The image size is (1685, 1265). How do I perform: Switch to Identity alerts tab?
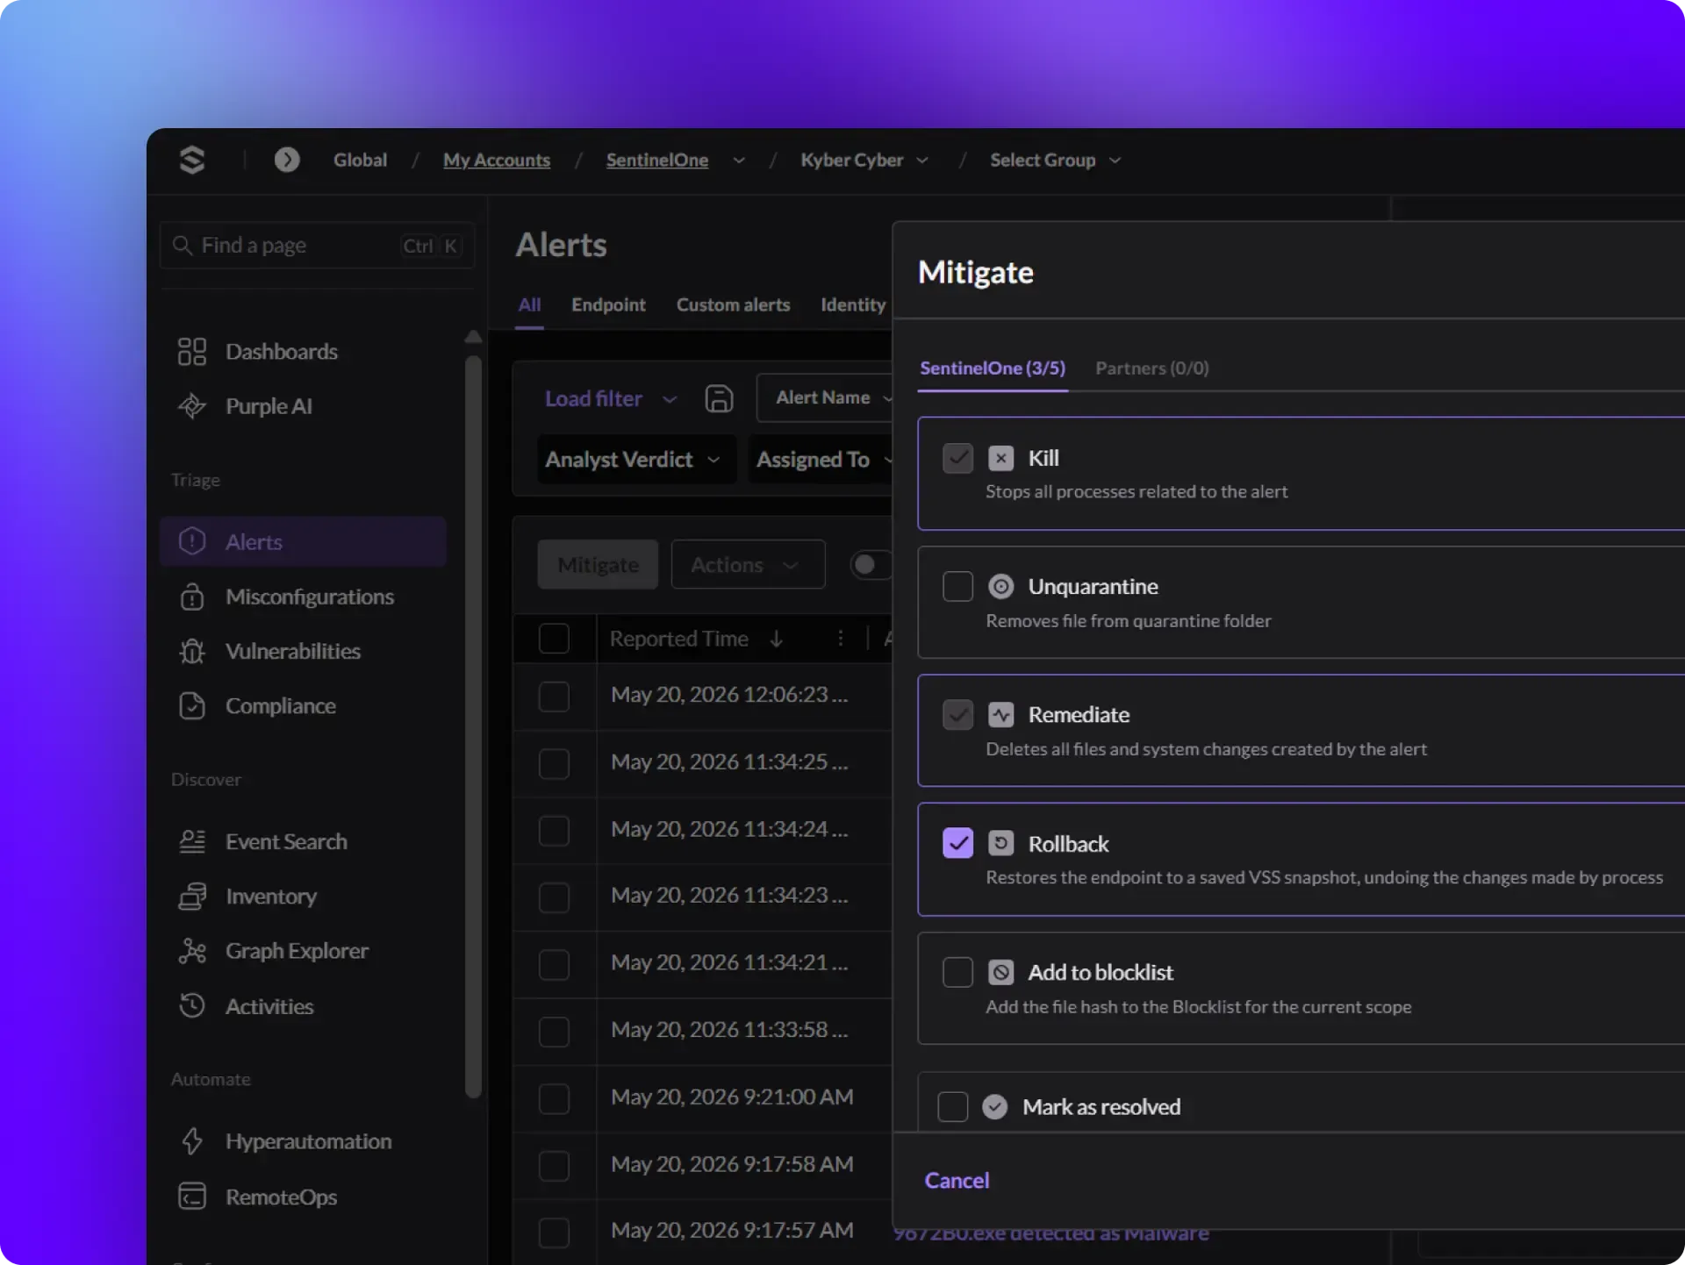coord(853,305)
